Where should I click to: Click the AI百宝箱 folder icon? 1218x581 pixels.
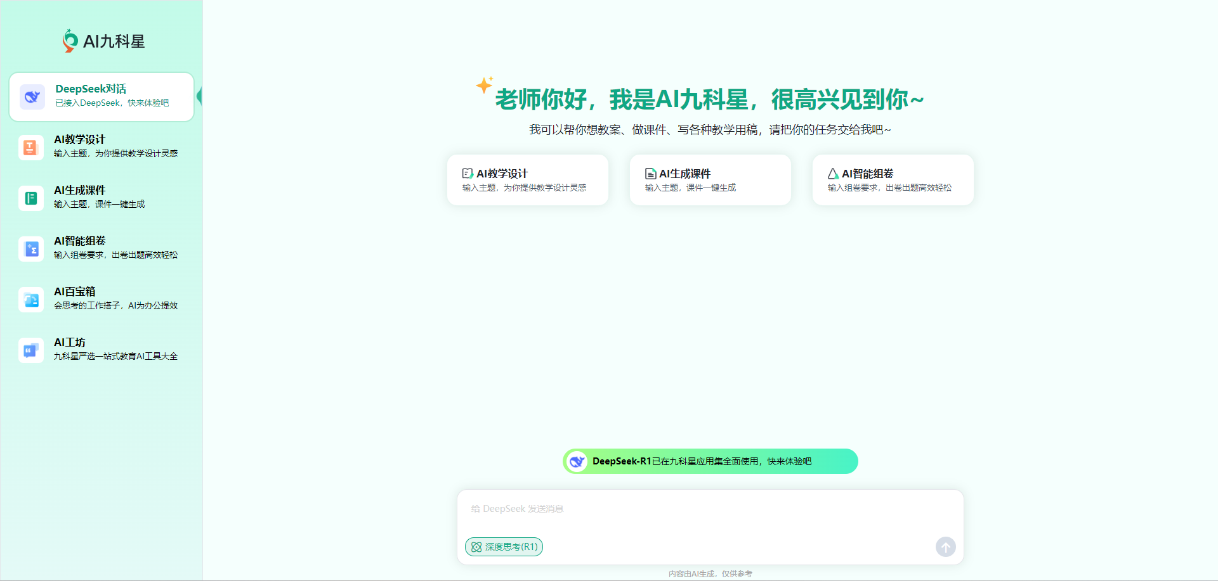[30, 300]
